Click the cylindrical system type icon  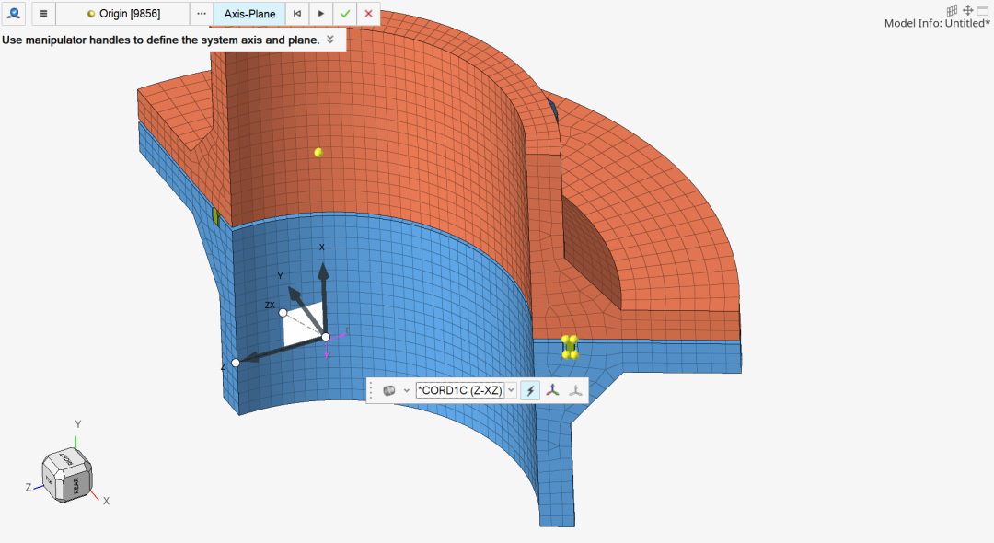click(388, 390)
